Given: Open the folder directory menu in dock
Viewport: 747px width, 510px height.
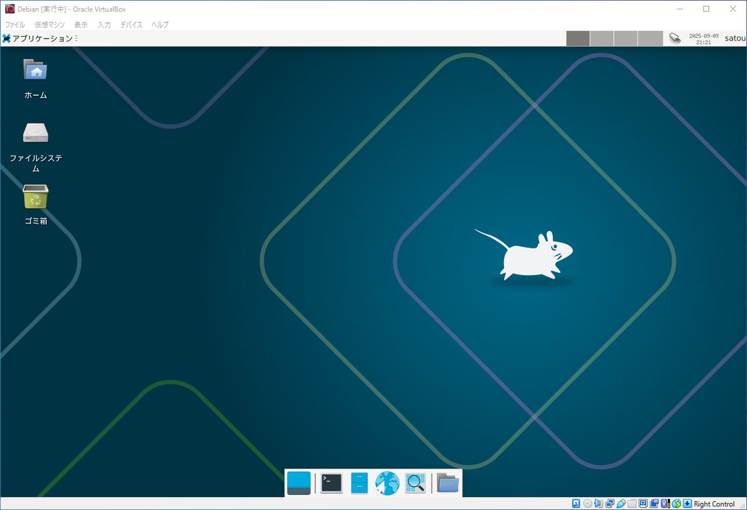Looking at the screenshot, I should [448, 483].
